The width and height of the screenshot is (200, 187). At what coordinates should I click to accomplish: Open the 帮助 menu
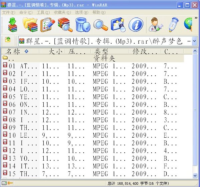coord(99,13)
